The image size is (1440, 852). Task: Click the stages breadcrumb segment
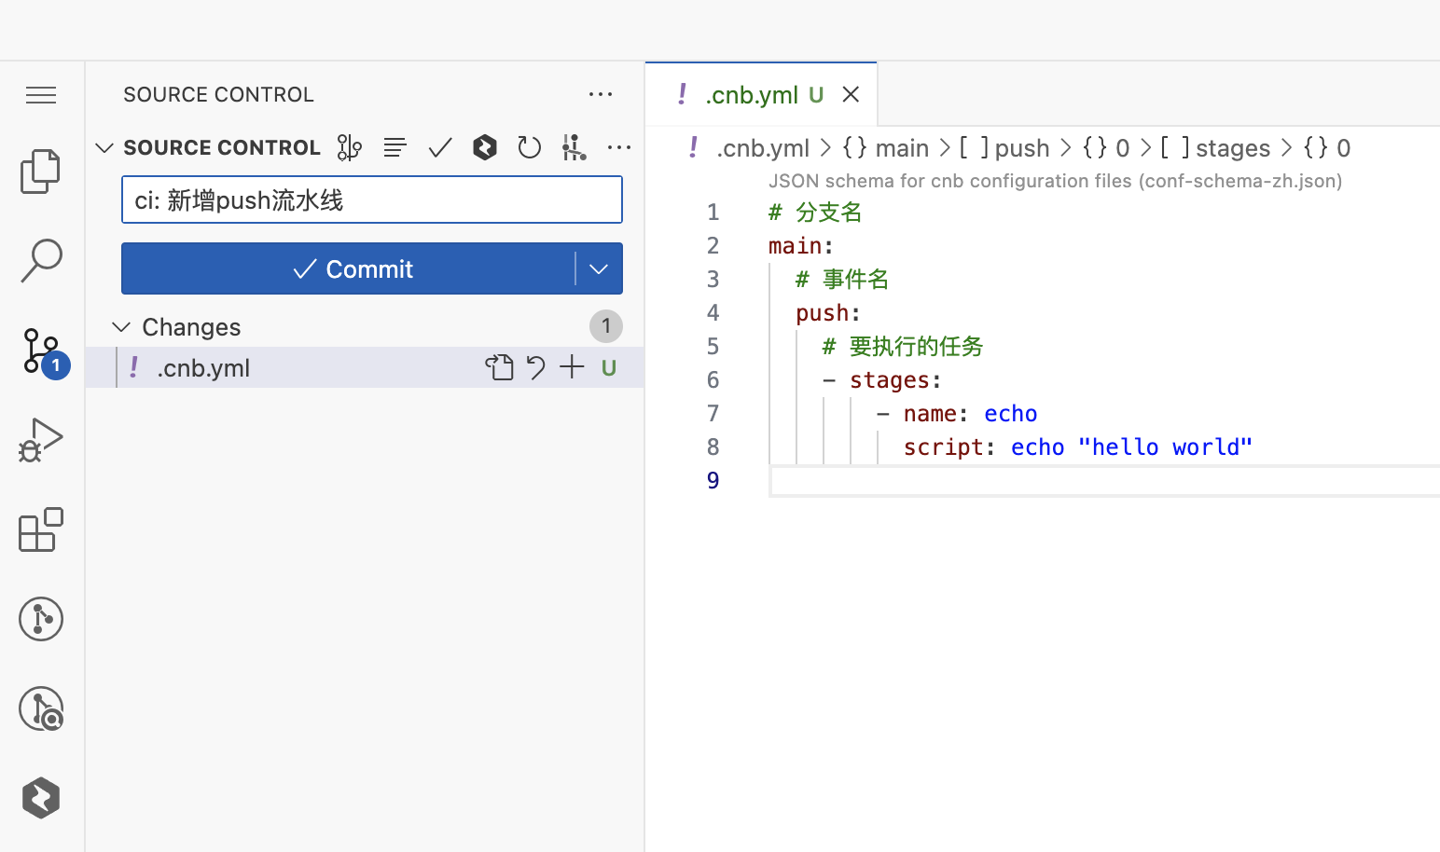[1231, 148]
